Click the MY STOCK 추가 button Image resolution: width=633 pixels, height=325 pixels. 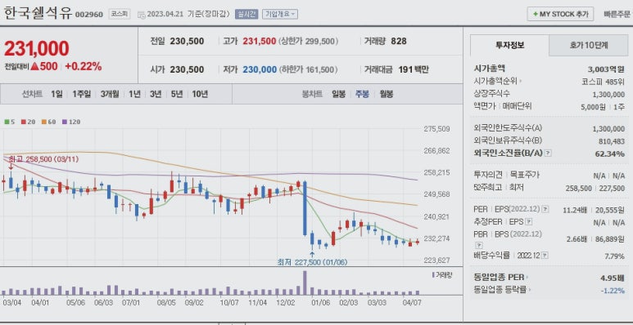click(560, 14)
